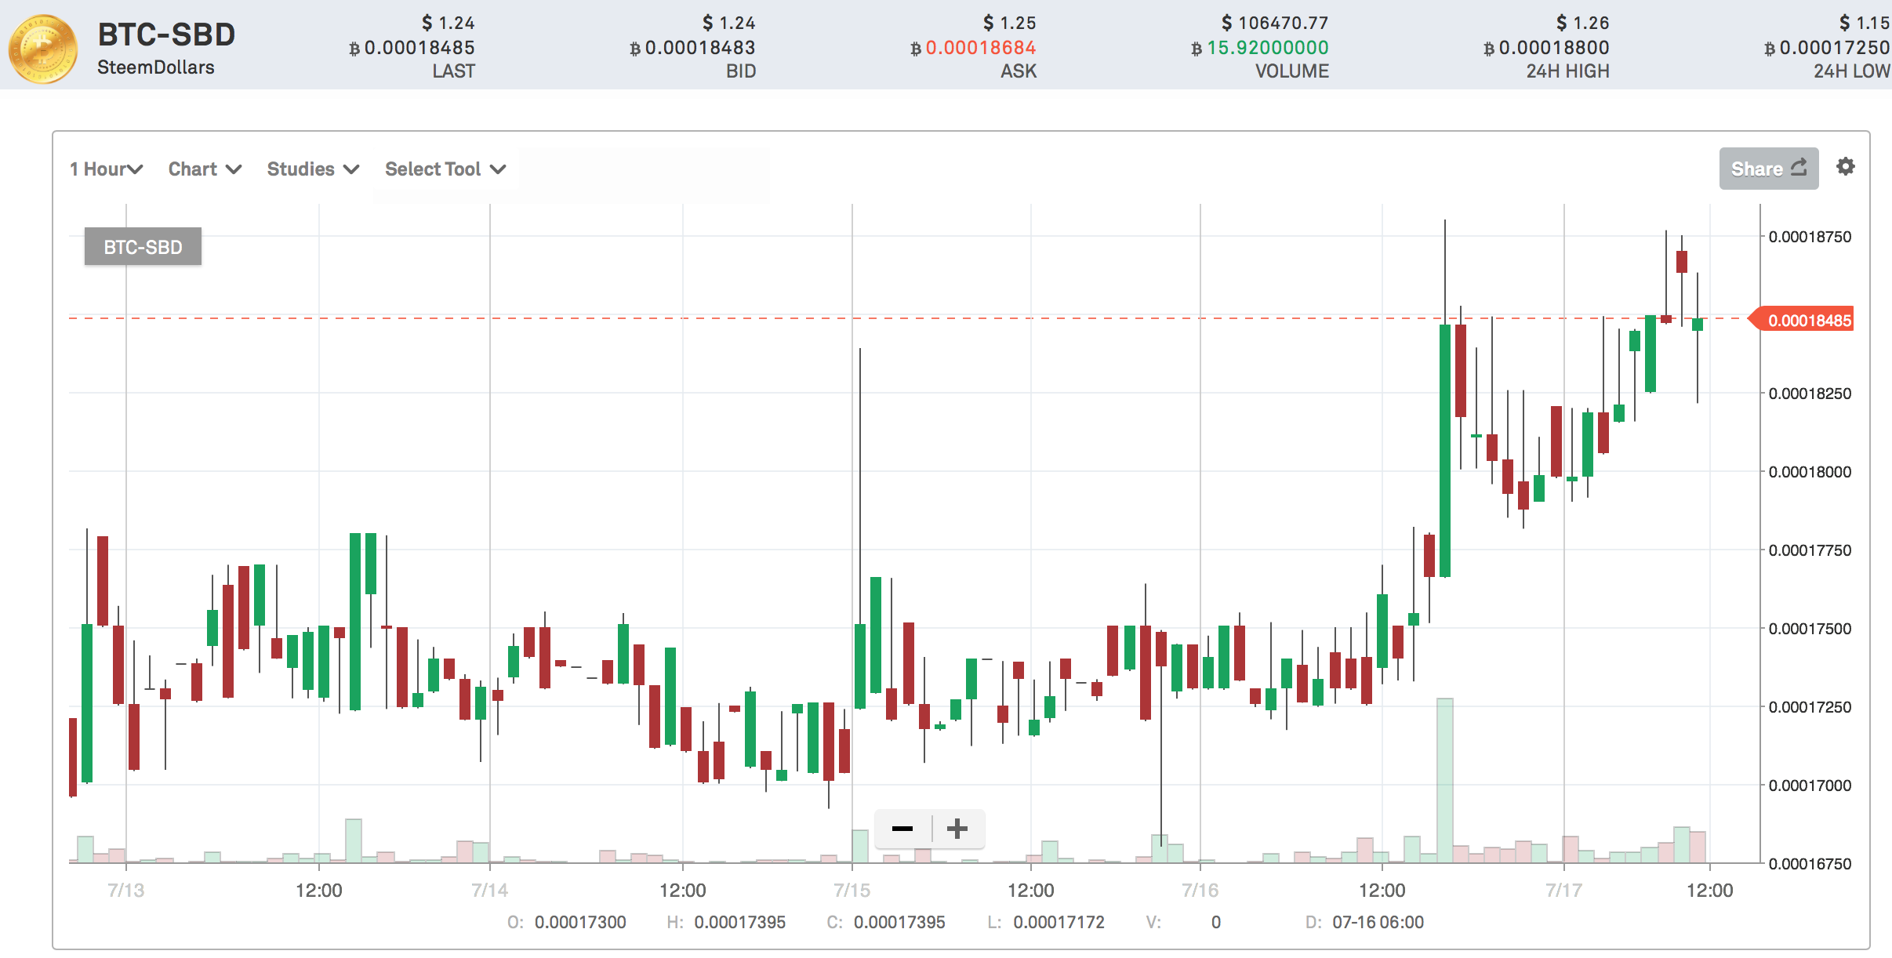The image size is (1892, 958).
Task: Open the 1 Hour interval dropdown
Action: coord(106,169)
